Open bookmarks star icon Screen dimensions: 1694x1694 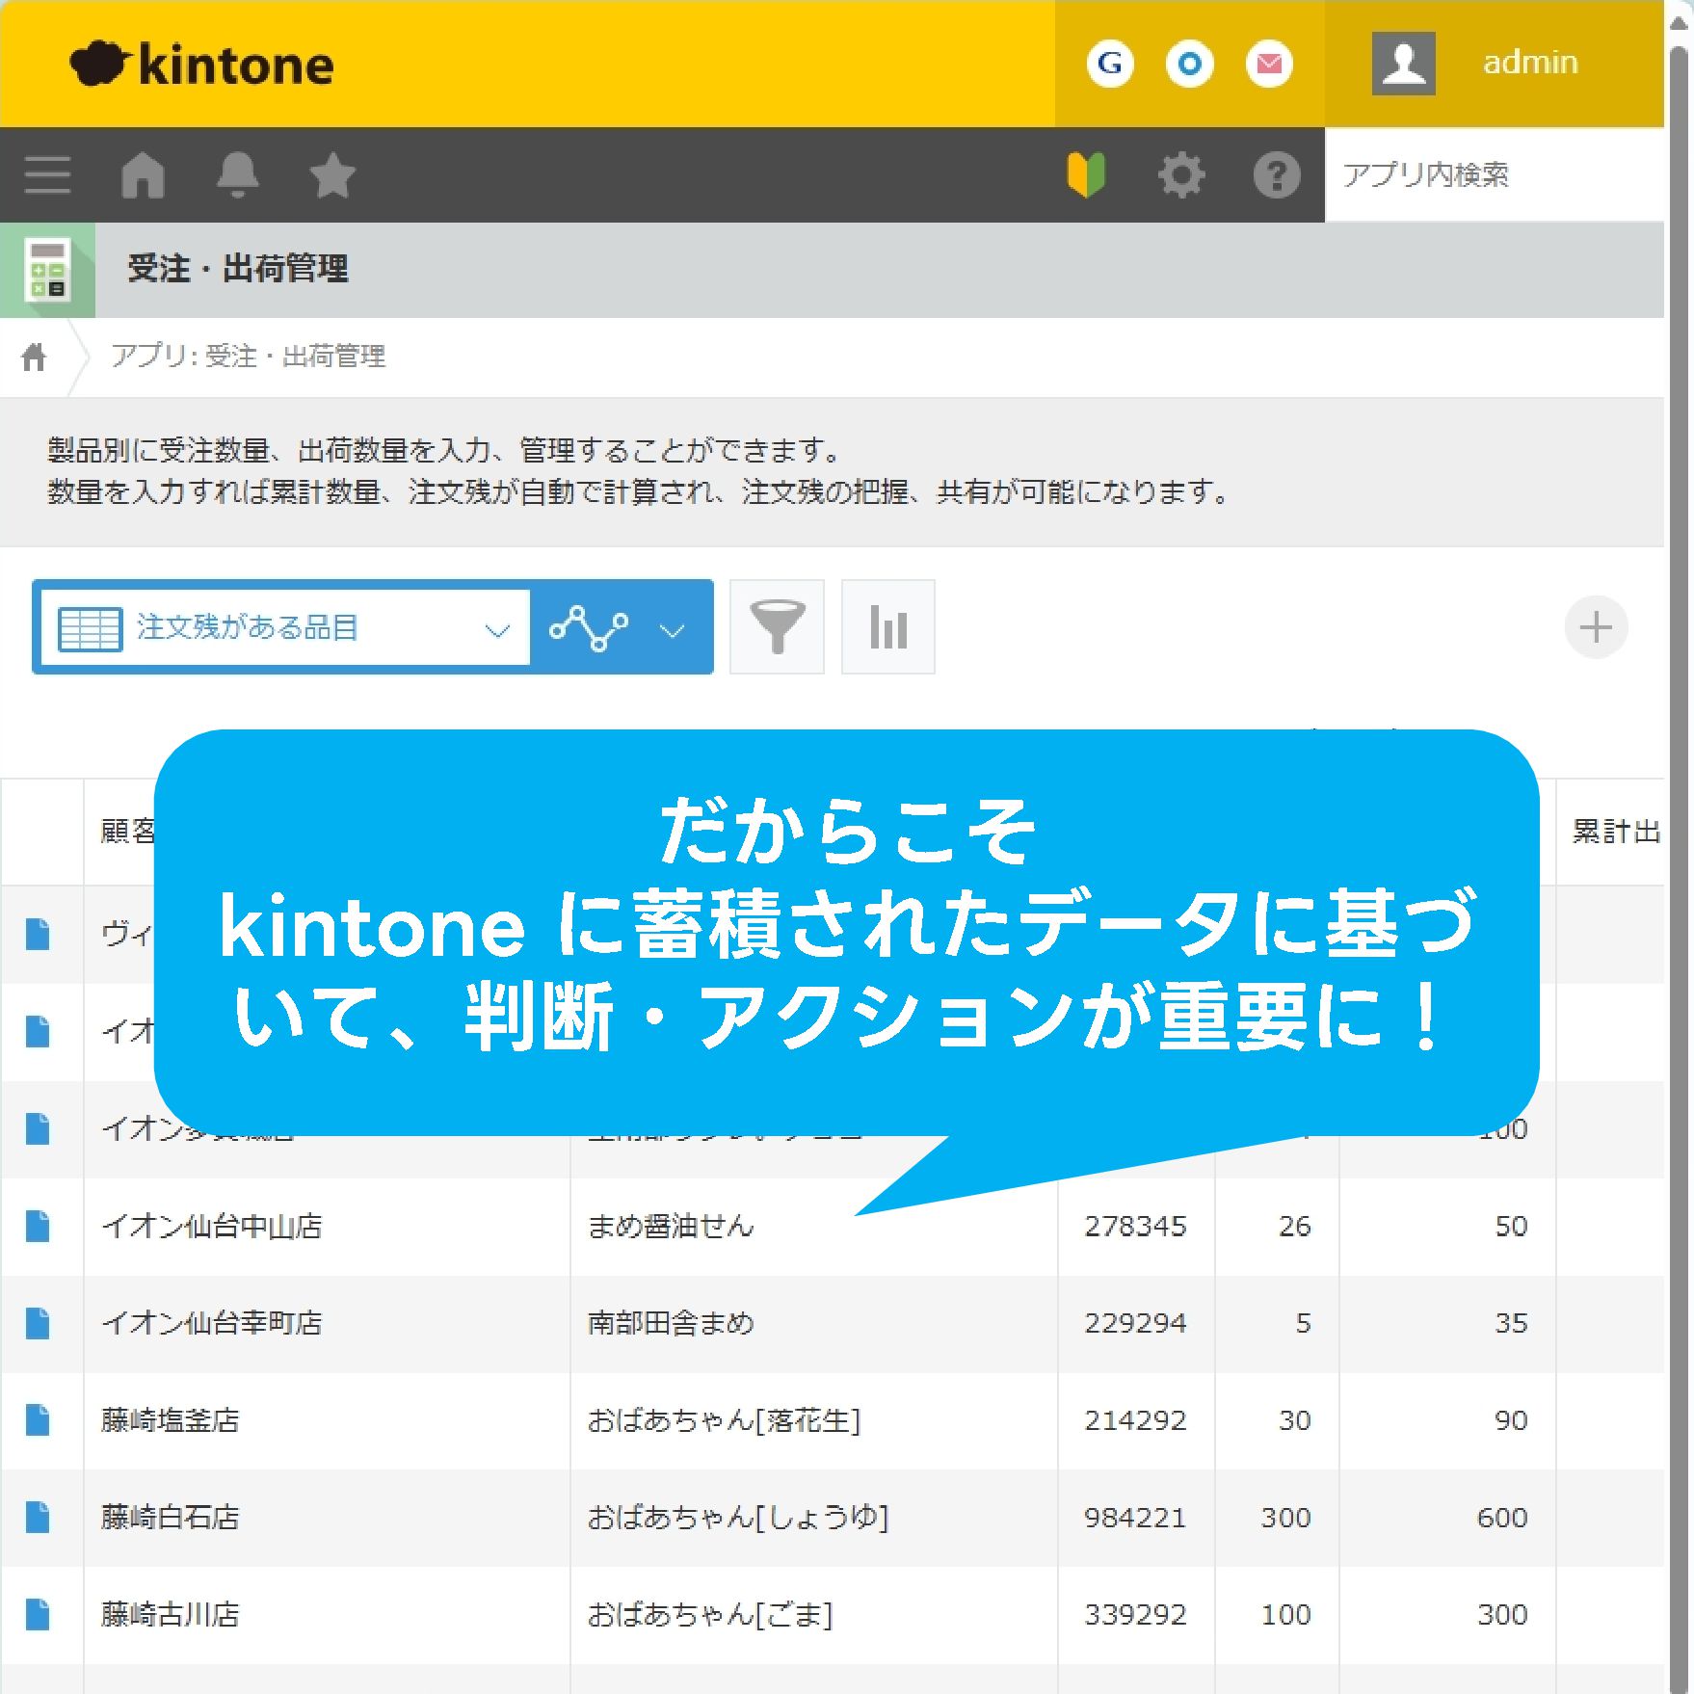[331, 174]
